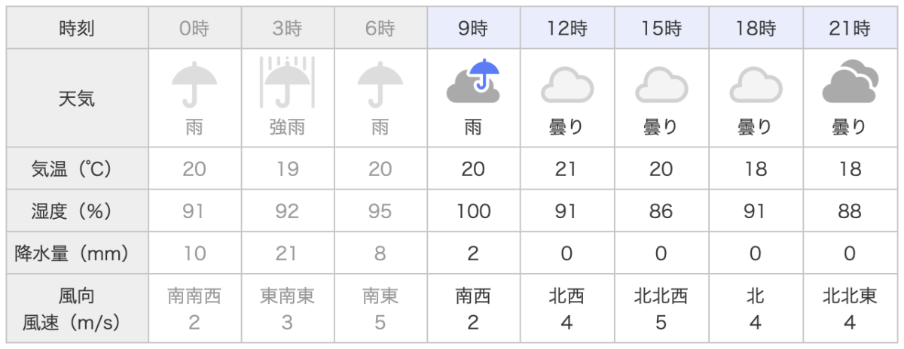Click the 北北西 wind direction at 15時

661,296
